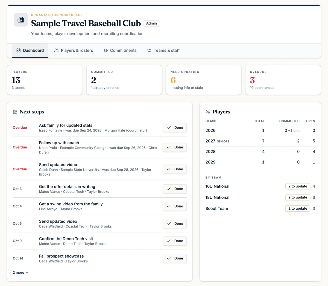This screenshot has width=328, height=286.
Task: Switch to Players & rosters tab
Action: click(74, 51)
